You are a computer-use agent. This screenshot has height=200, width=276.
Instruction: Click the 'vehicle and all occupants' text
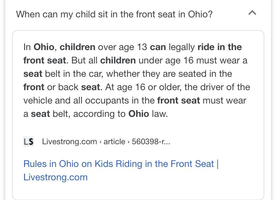(x=76, y=101)
